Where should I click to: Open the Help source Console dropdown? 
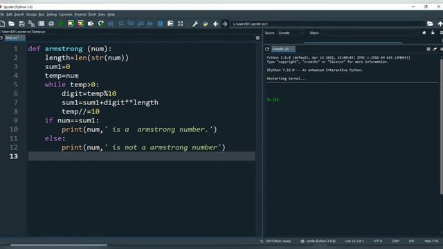click(x=291, y=33)
